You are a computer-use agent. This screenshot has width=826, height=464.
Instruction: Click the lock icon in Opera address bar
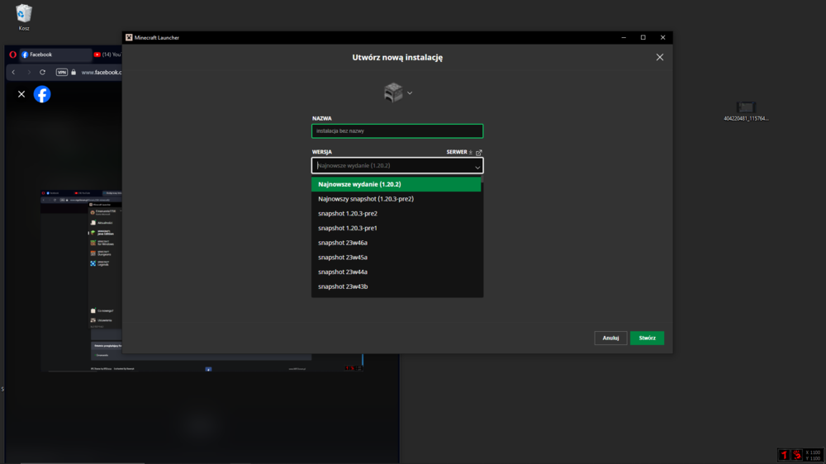point(74,72)
